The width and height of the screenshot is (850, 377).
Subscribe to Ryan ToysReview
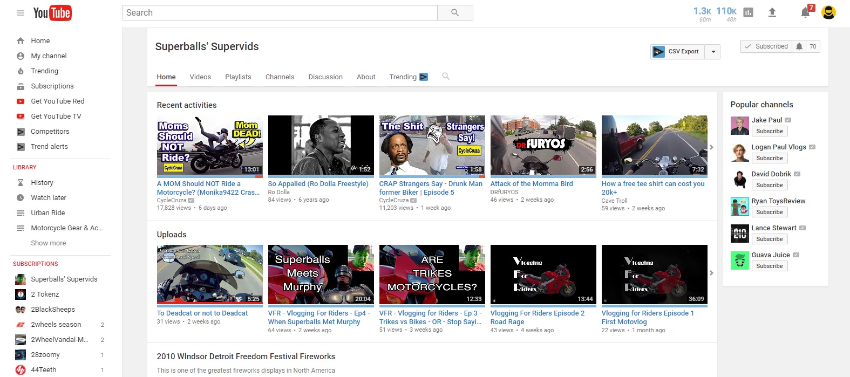770,212
